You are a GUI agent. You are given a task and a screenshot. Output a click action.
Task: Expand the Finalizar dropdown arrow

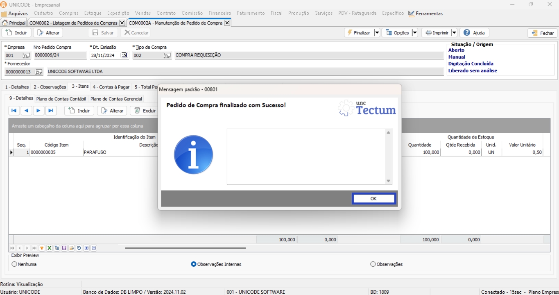pos(377,33)
